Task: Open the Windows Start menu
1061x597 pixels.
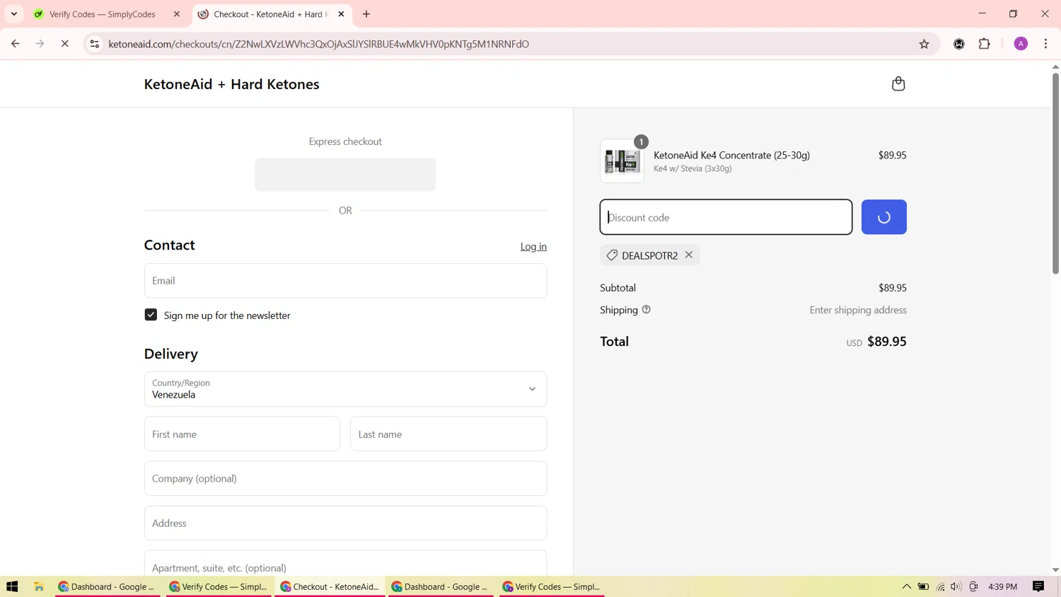Action: tap(12, 586)
